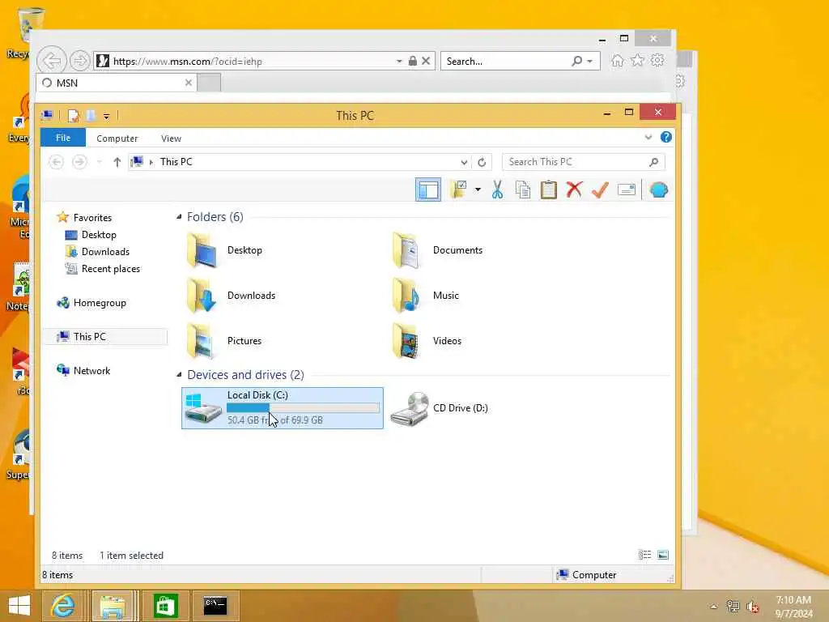Click the blue Help question mark icon

pos(666,137)
